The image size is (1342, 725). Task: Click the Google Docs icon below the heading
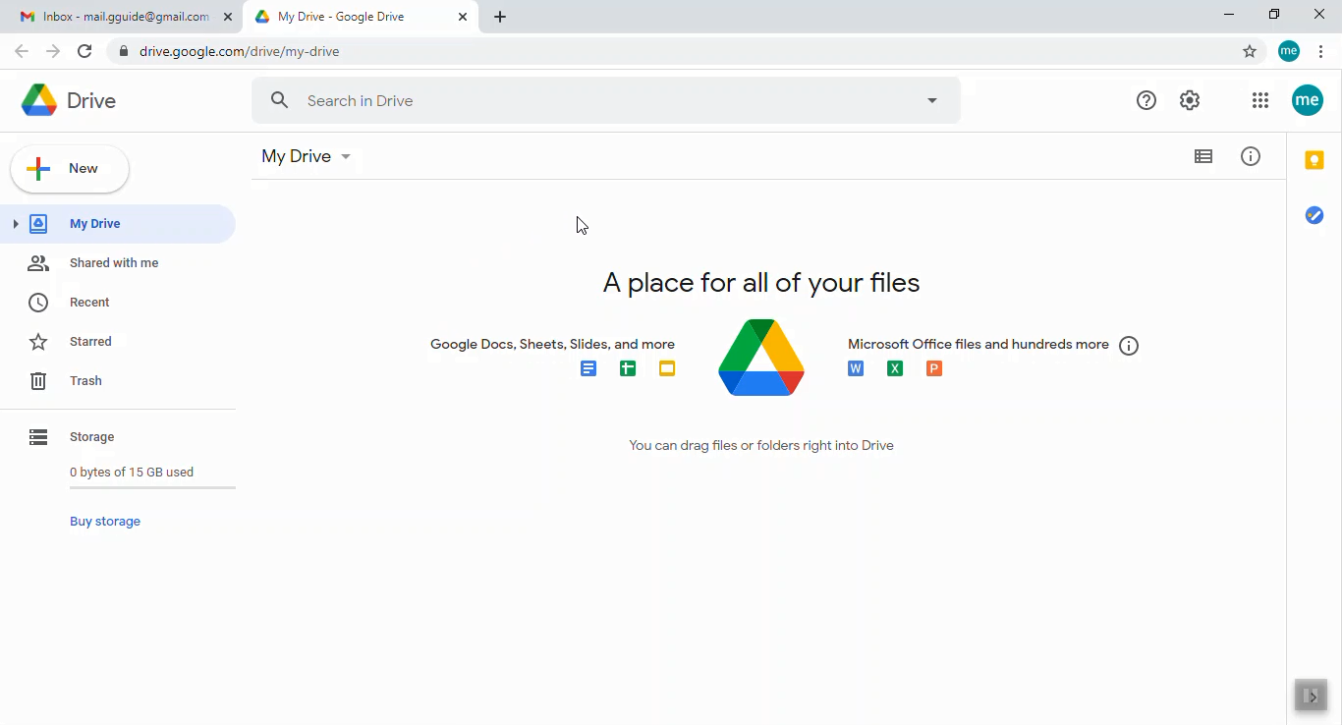588,368
